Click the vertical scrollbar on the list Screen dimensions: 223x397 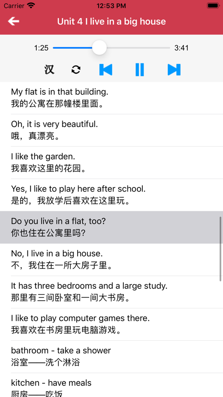coord(220,249)
